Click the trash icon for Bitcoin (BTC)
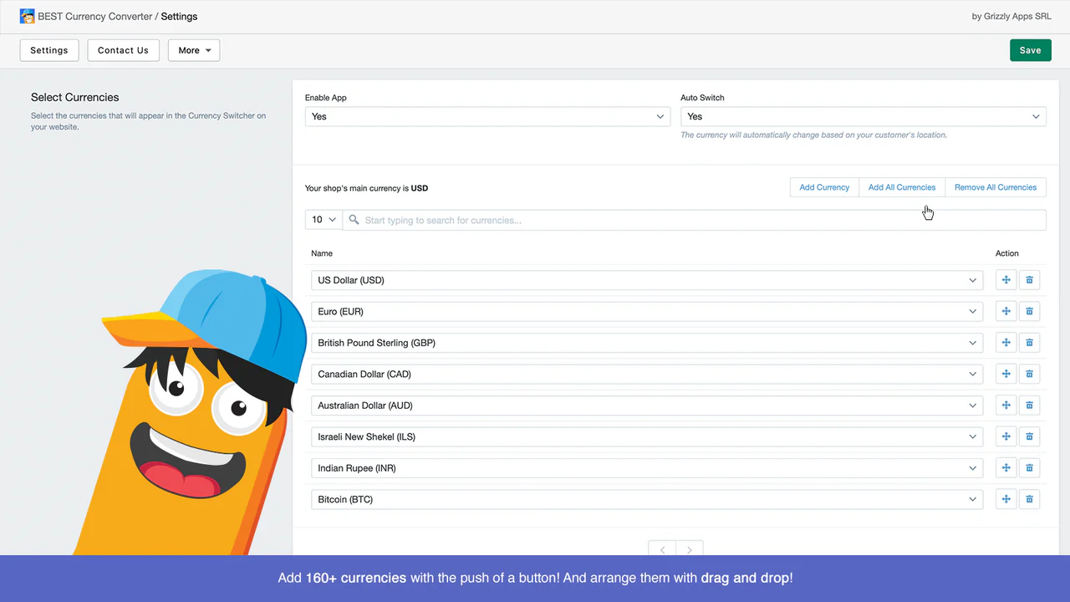Image resolution: width=1070 pixels, height=602 pixels. pos(1029,499)
